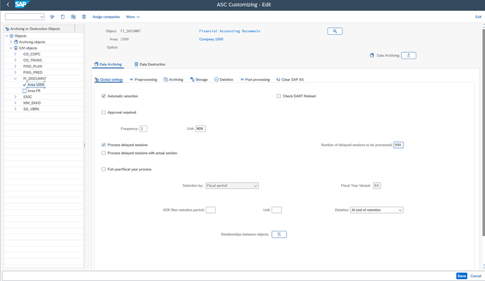Screen dimensions: 485x281
Task: Click Financial Accounting Documents link
Action: click(229, 31)
